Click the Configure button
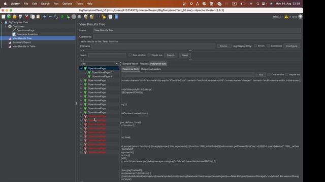 coord(291,46)
